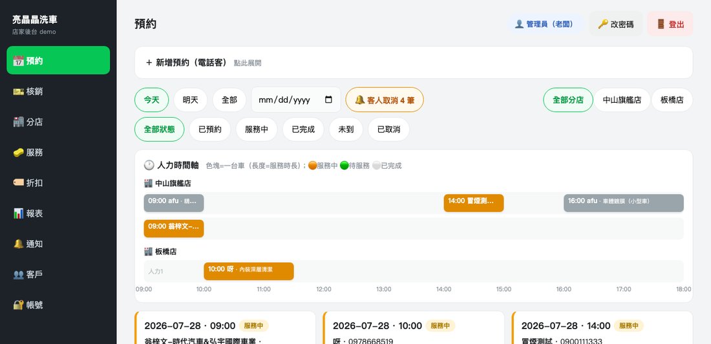Image resolution: width=711 pixels, height=344 pixels.
Task: Click the 改密碼 button
Action: (616, 24)
